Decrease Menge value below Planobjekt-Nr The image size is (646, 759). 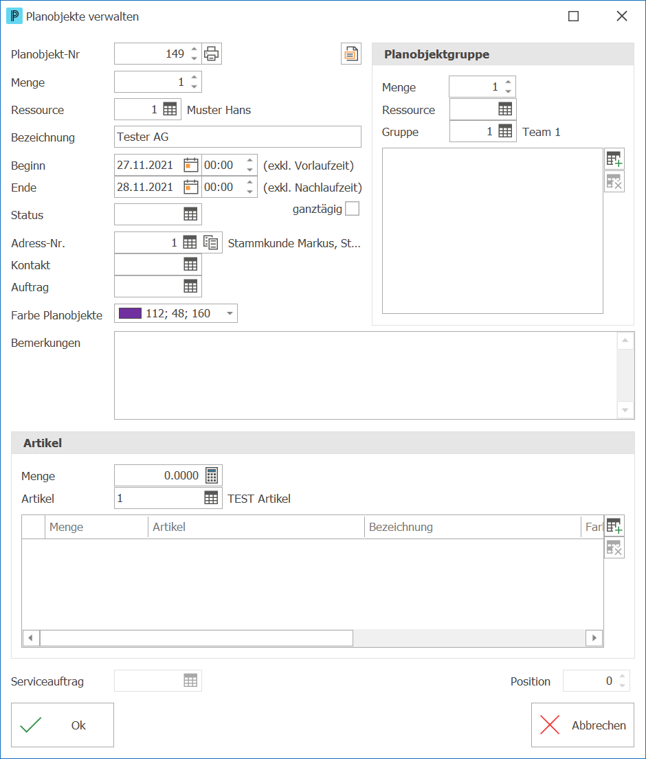coord(194,87)
